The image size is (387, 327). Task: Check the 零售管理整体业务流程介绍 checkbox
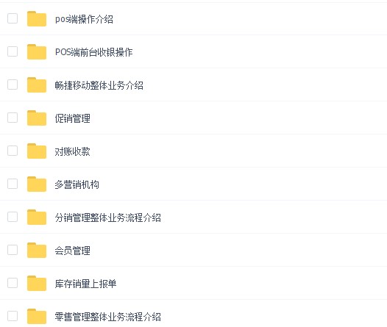click(x=13, y=316)
